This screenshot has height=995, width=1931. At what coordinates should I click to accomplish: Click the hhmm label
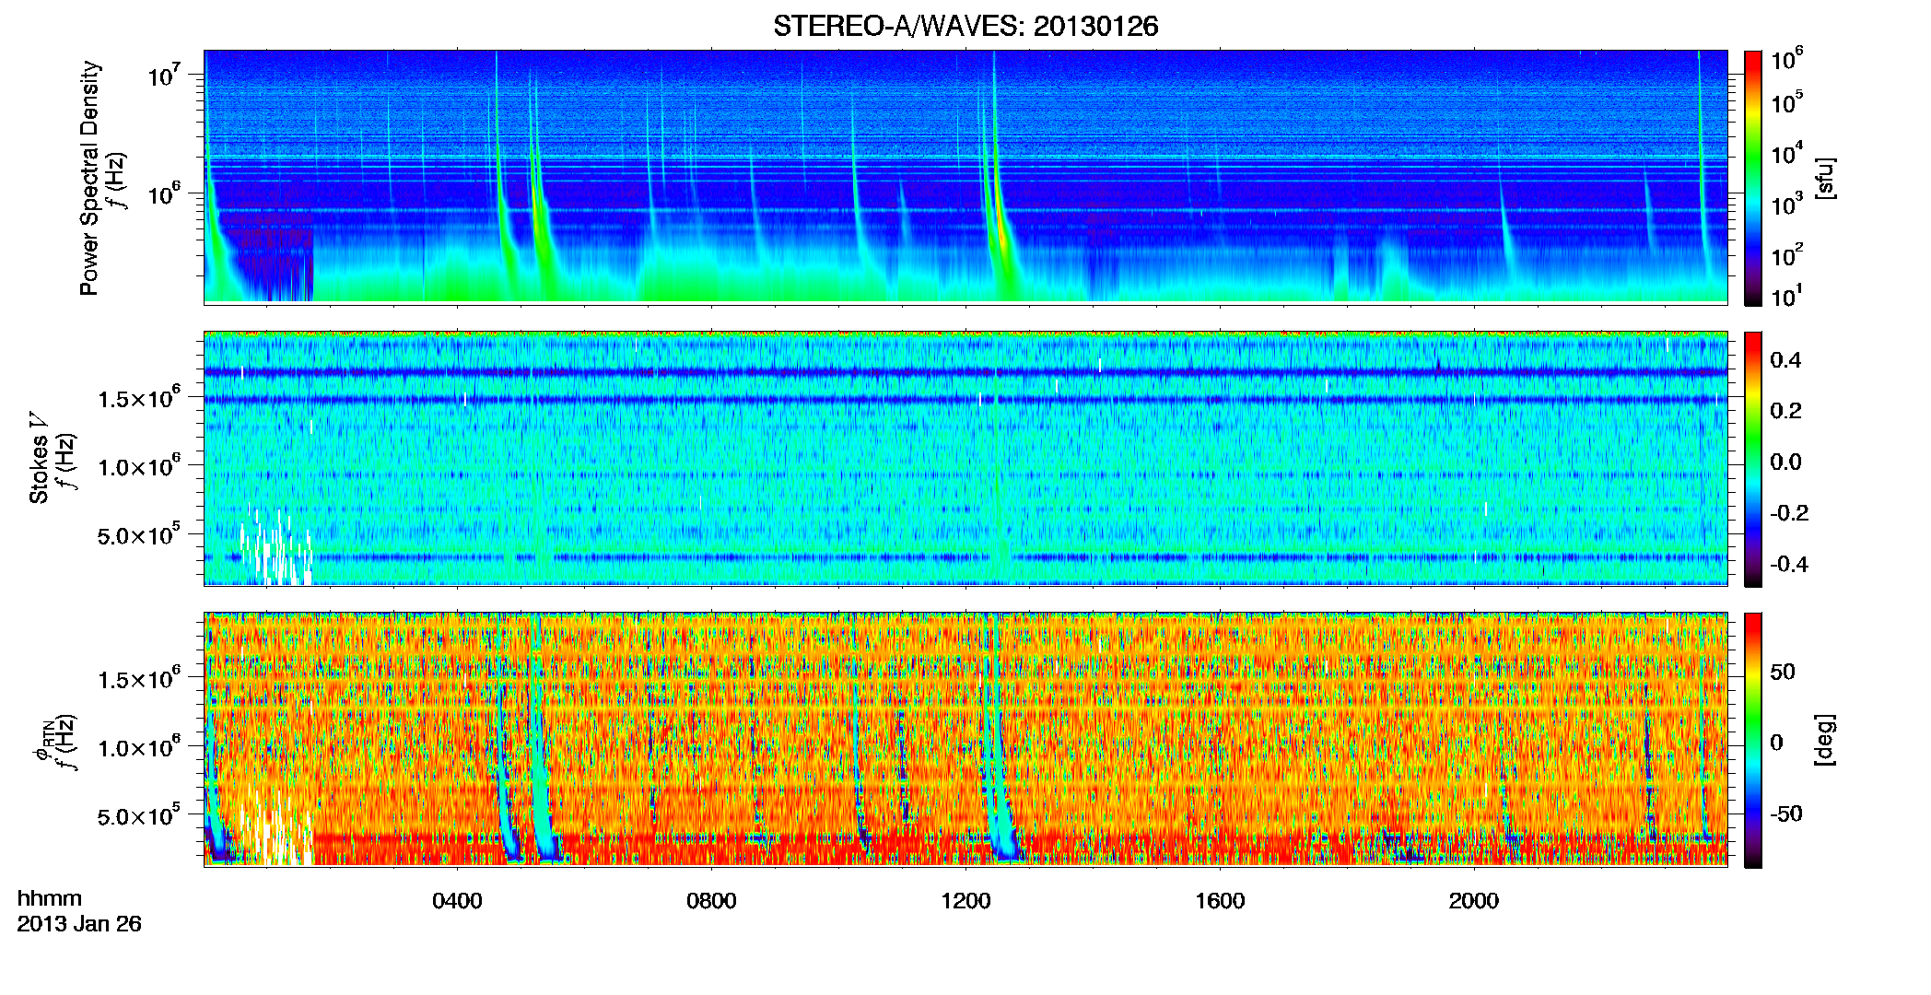(x=50, y=899)
